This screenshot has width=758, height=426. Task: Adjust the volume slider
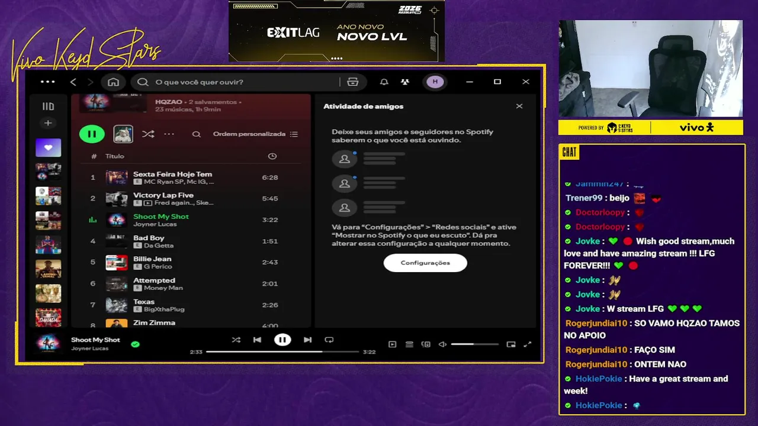point(475,344)
